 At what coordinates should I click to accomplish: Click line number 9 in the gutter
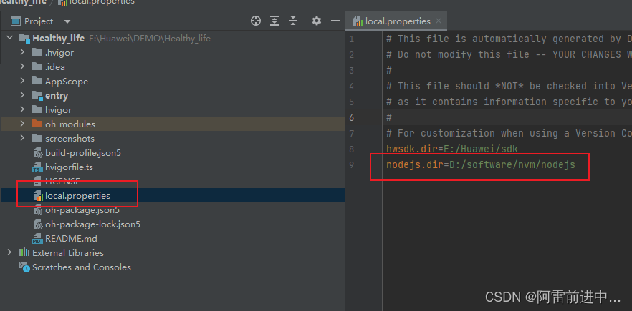(352, 164)
